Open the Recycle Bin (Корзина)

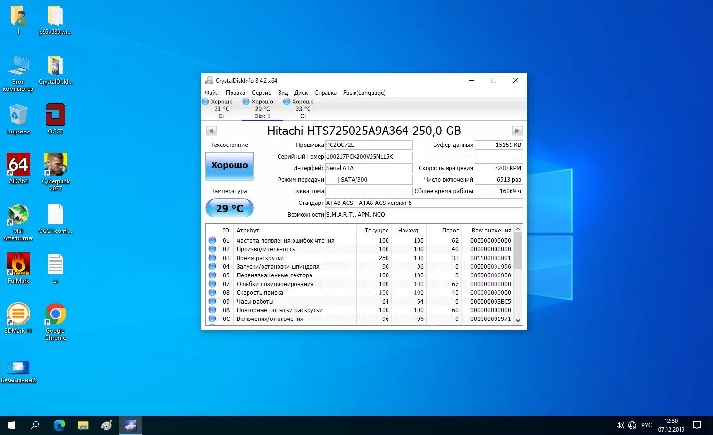(18, 118)
